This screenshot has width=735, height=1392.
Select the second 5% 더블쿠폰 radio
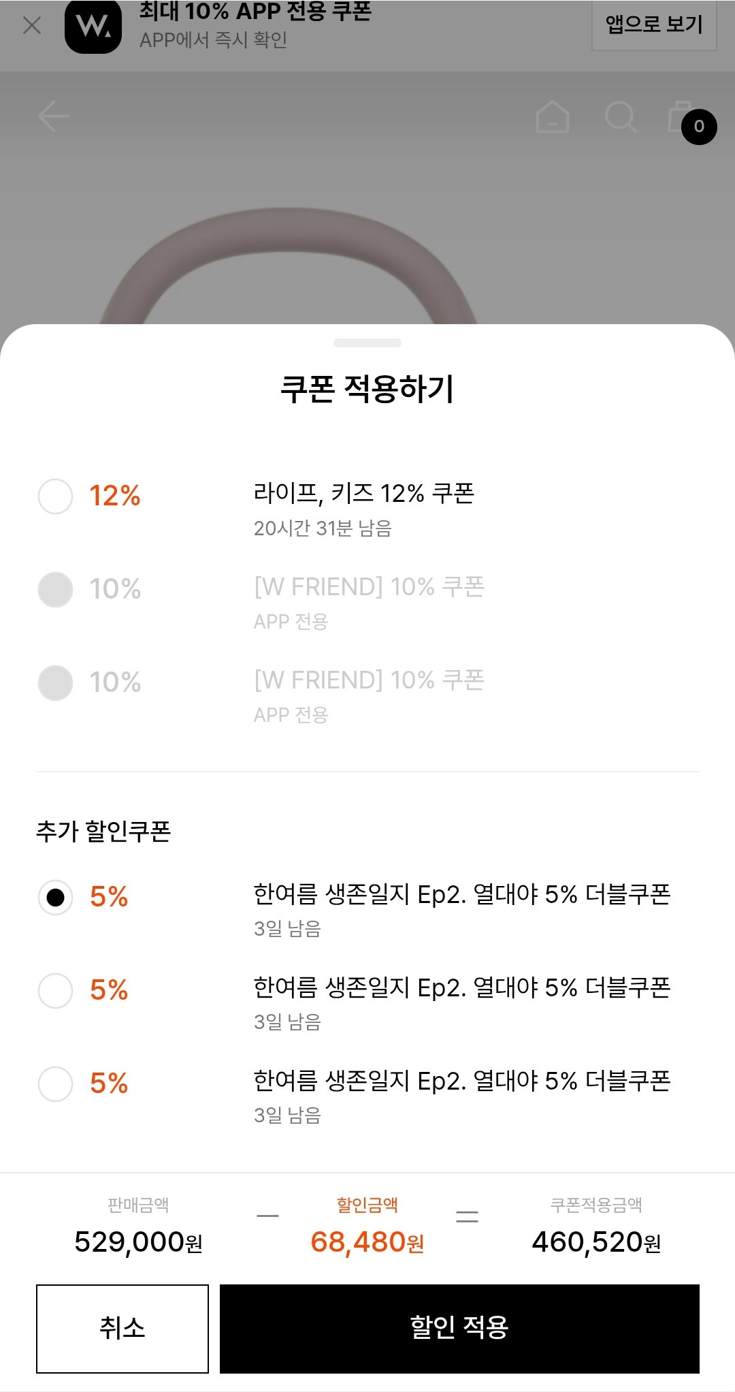click(x=55, y=990)
